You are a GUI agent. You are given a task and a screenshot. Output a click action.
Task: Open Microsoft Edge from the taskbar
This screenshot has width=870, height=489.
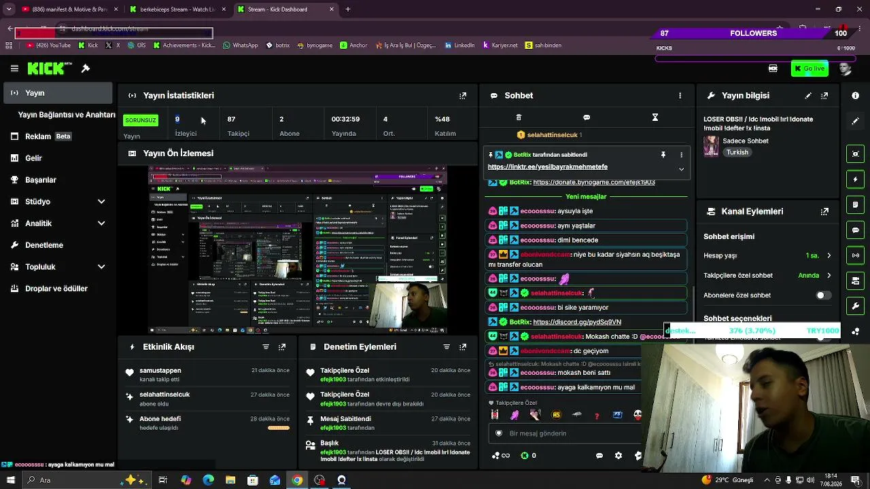(x=208, y=480)
